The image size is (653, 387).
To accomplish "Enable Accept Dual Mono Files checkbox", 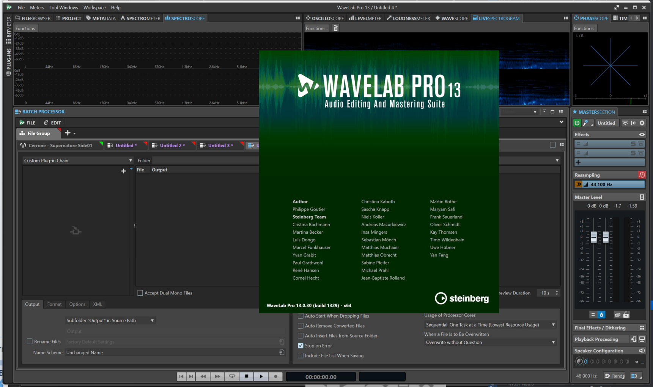I will point(140,293).
